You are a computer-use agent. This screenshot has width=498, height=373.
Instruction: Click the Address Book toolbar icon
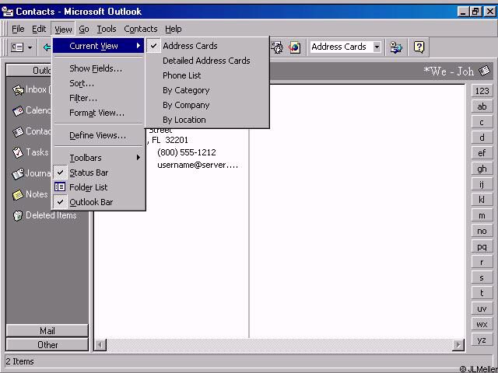396,47
